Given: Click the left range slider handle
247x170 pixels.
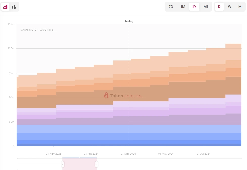Looking at the screenshot, I should pos(63,164).
